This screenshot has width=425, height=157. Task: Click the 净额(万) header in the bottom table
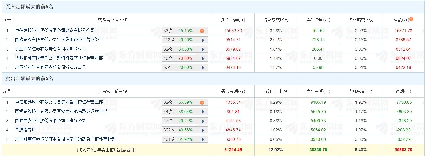[x=403, y=91]
